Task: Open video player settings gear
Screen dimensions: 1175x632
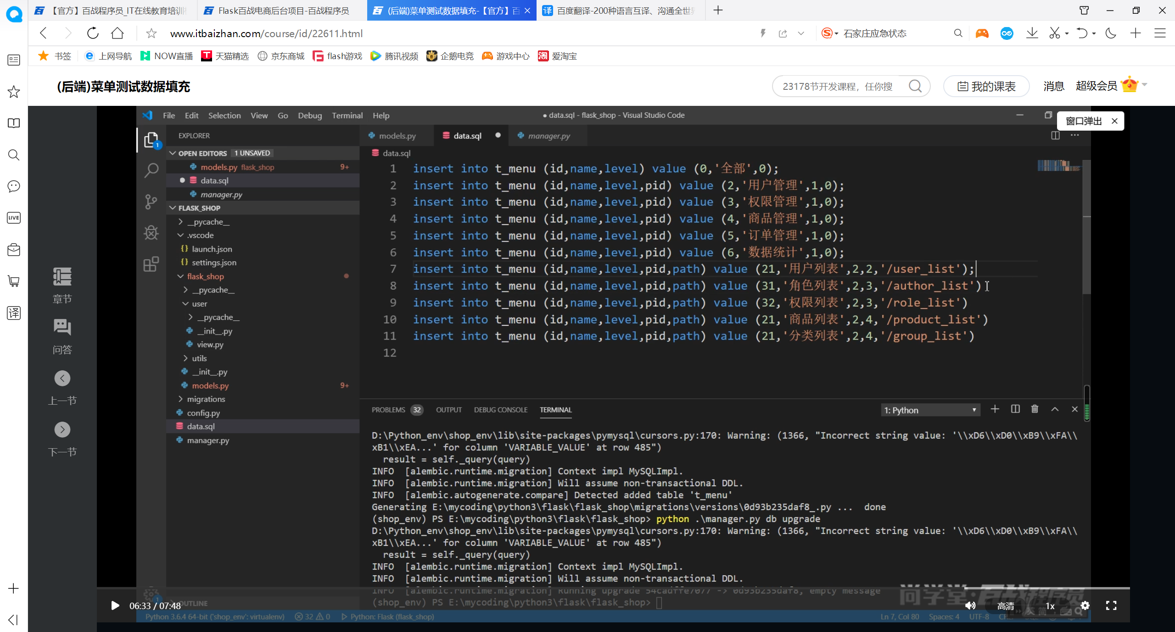Action: point(1085,606)
